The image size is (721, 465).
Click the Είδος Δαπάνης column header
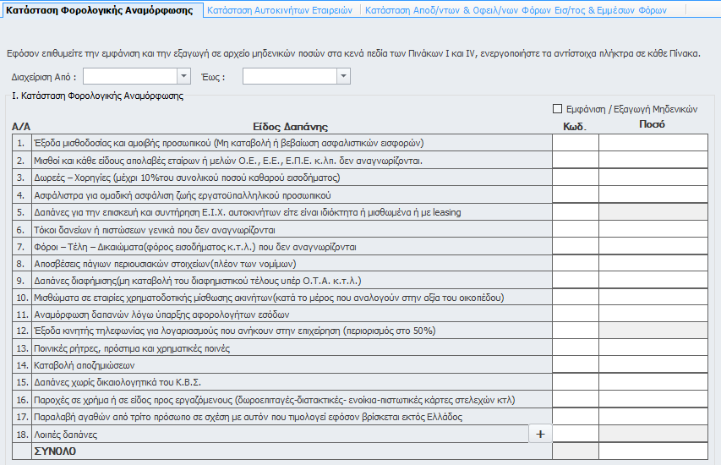[290, 127]
